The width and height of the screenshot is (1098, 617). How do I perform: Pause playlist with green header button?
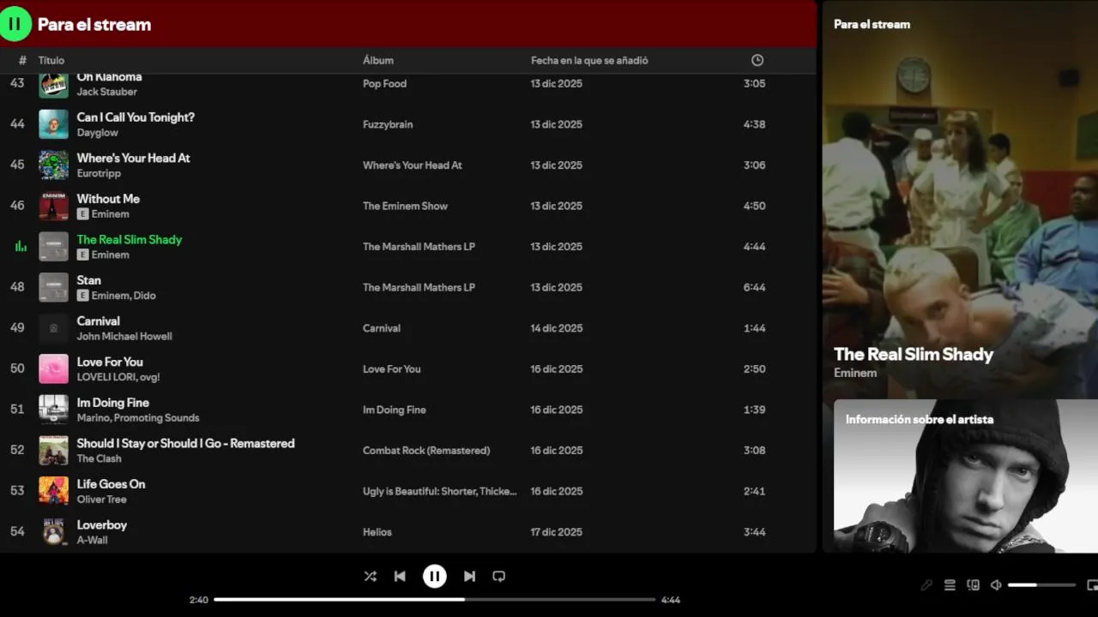coord(15,24)
